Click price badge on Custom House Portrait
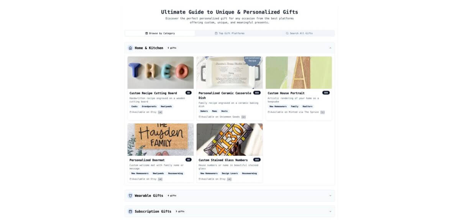Viewport: 460px width, 220px height. pos(326,93)
